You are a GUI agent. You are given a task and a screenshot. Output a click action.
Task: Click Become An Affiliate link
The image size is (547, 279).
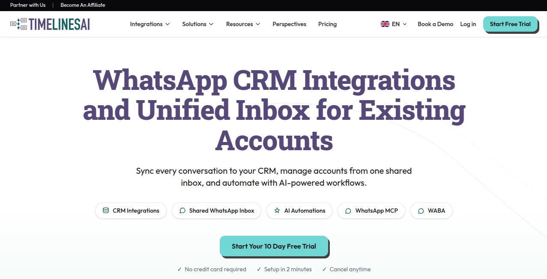(83, 5)
